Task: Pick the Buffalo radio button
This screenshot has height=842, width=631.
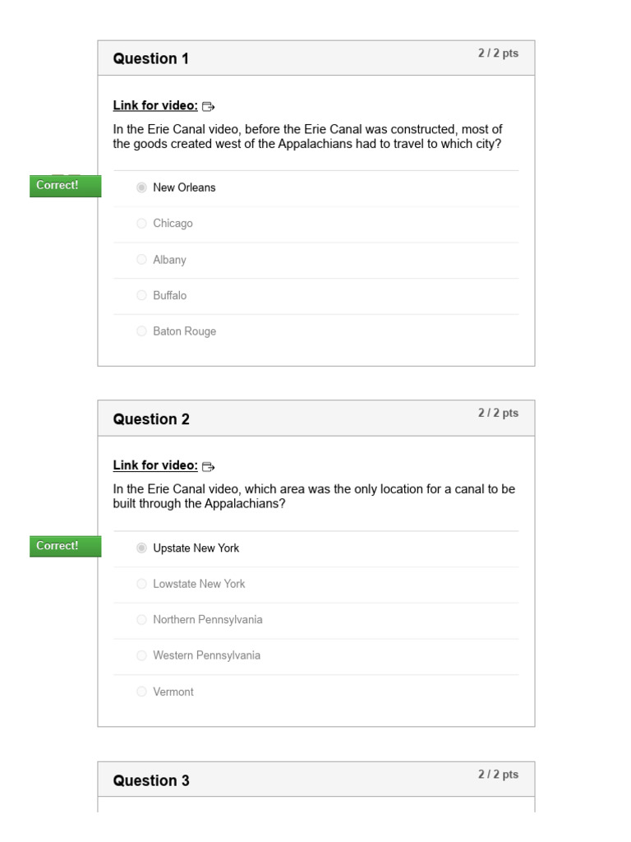Action: coord(142,295)
